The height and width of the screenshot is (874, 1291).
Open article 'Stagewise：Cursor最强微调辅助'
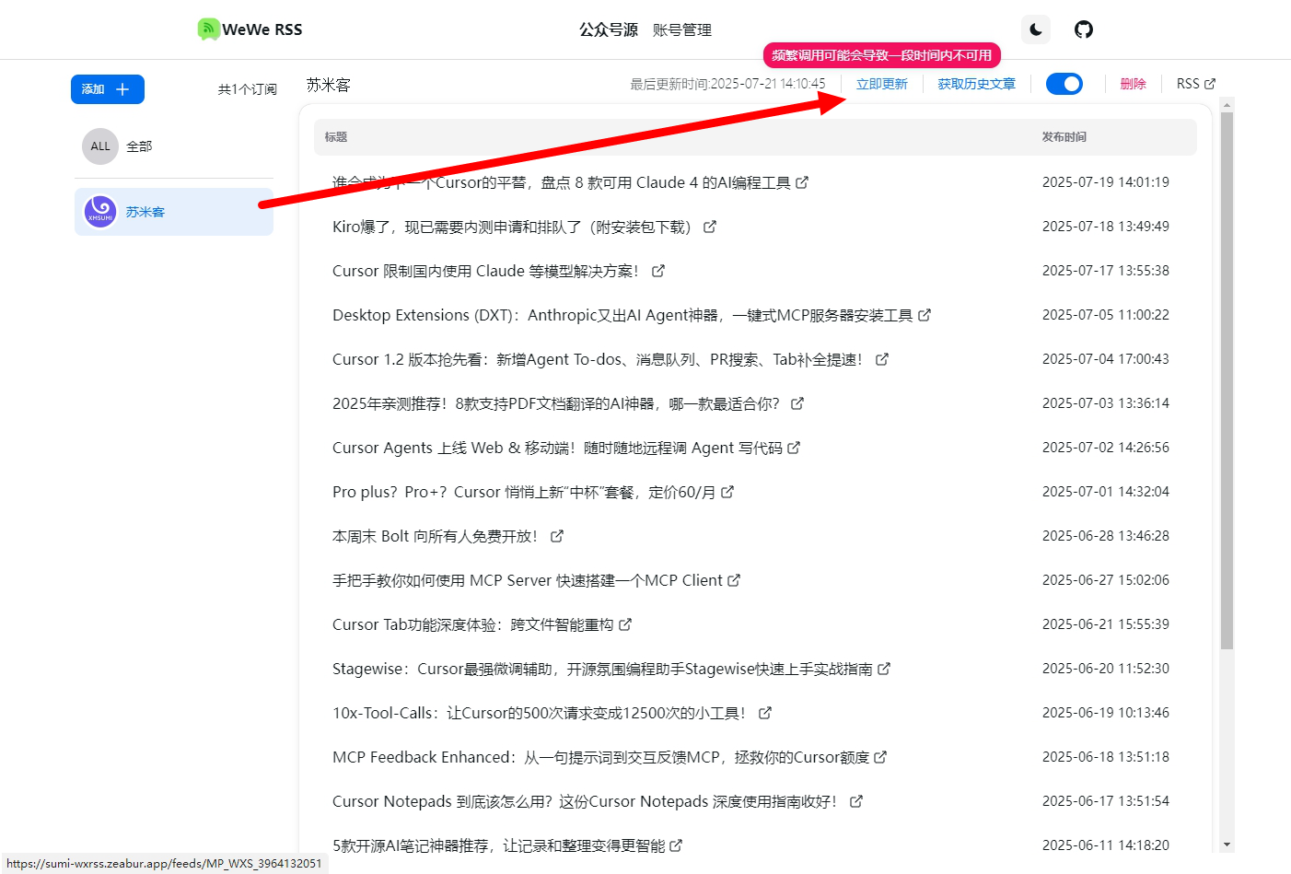click(x=602, y=669)
